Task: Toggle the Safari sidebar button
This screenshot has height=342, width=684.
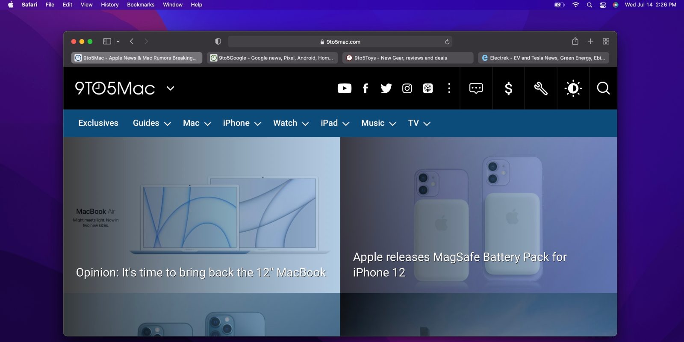Action: tap(107, 41)
